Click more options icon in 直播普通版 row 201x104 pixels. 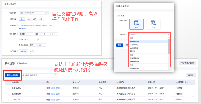pyautogui.click(x=61, y=88)
